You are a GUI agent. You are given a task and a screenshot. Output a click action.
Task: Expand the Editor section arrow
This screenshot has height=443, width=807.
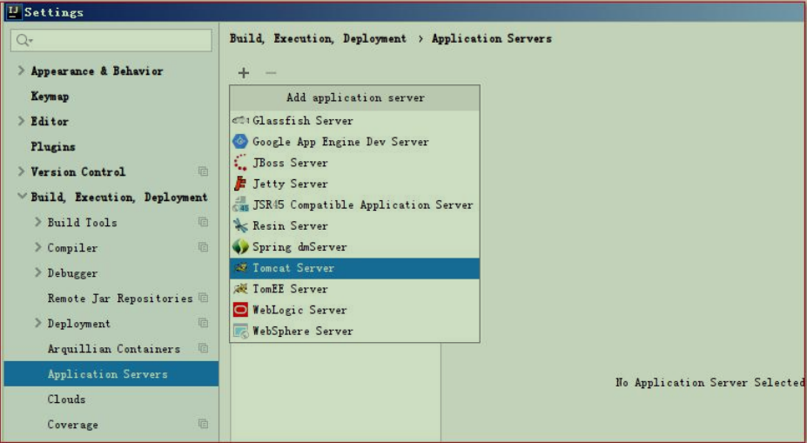point(21,121)
